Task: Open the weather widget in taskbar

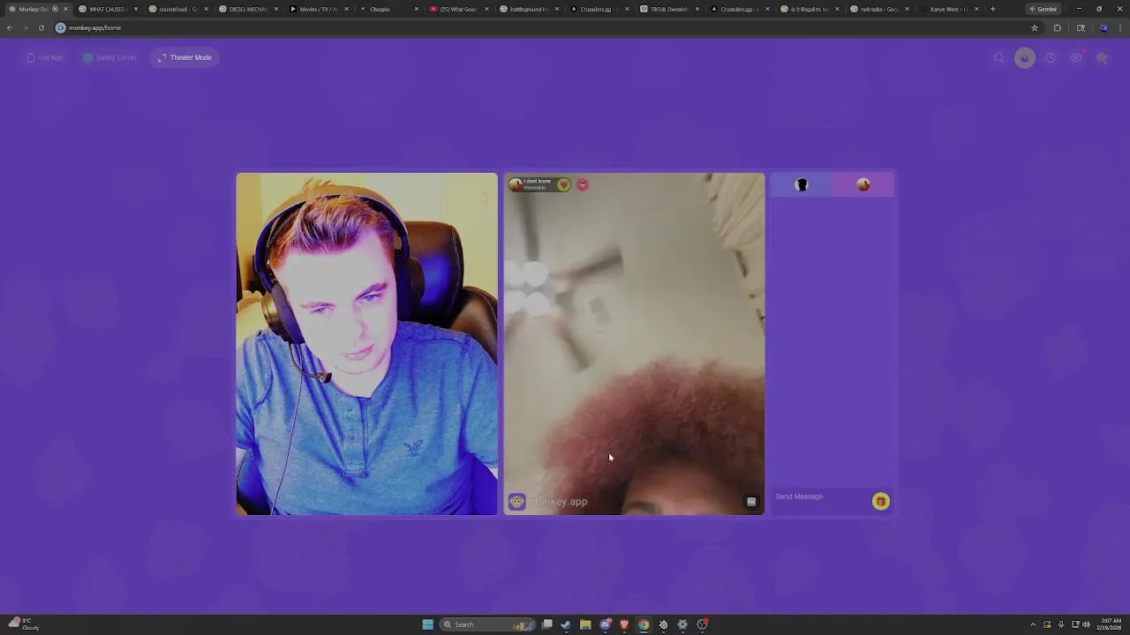Action: coord(25,624)
